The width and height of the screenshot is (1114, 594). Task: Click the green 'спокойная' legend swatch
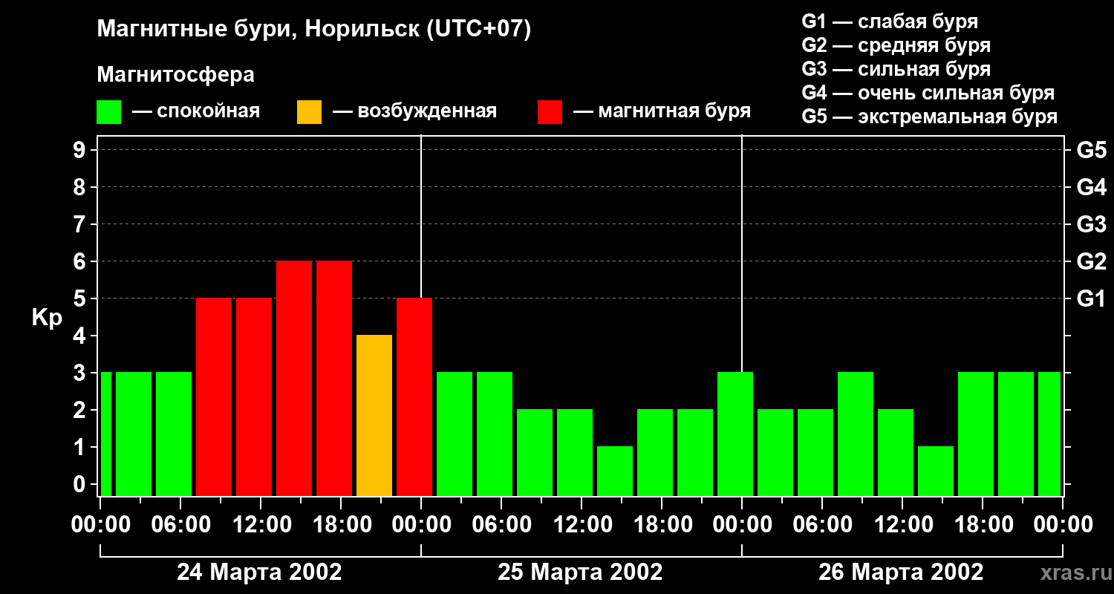(109, 112)
